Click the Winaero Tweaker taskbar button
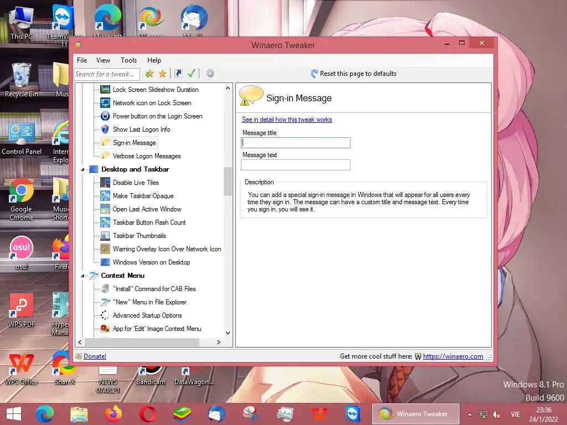 pyautogui.click(x=416, y=414)
